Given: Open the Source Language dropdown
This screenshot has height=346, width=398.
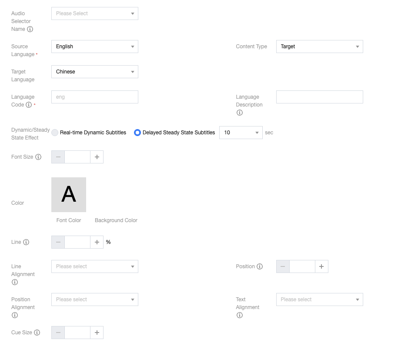Looking at the screenshot, I should (x=94, y=47).
